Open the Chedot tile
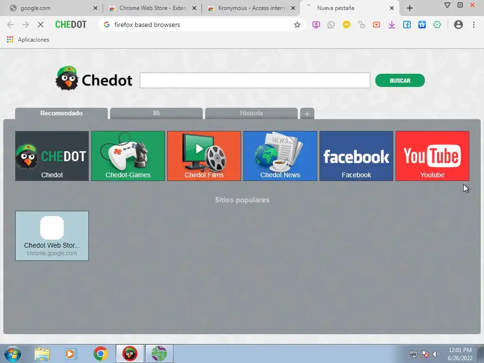This screenshot has width=484, height=363. coord(52,156)
